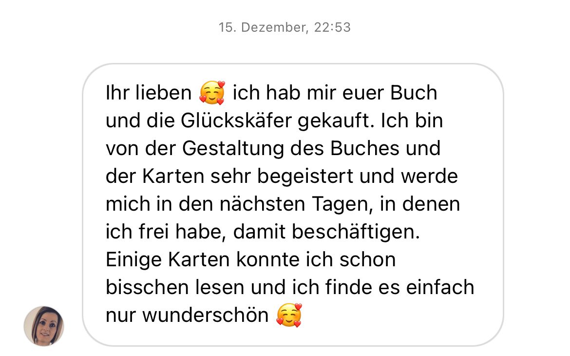The image size is (570, 356).
Task: Open the sender's profile picture avatar
Action: click(x=44, y=326)
